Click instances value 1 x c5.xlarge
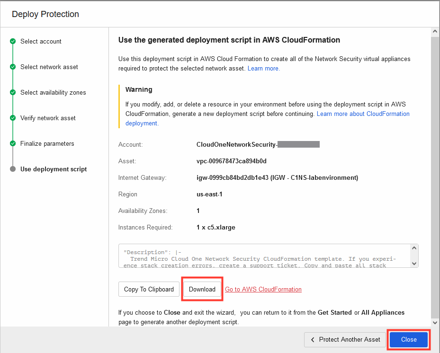Image resolution: width=440 pixels, height=353 pixels. (x=216, y=228)
